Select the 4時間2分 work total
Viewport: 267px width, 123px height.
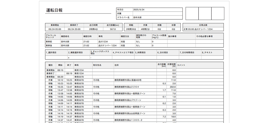point(145,29)
